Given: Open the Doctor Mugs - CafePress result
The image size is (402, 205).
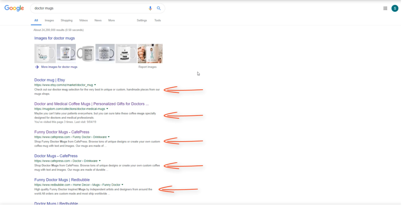Looking at the screenshot, I should tap(56, 156).
